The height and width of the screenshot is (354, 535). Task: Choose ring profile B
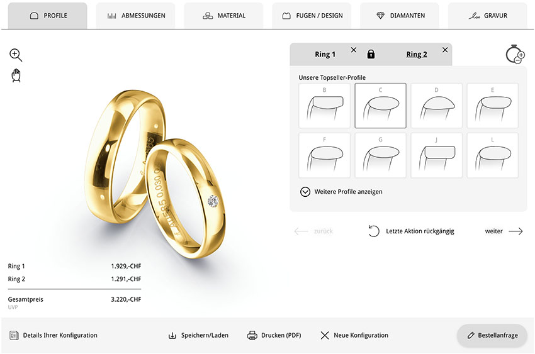[x=325, y=106]
